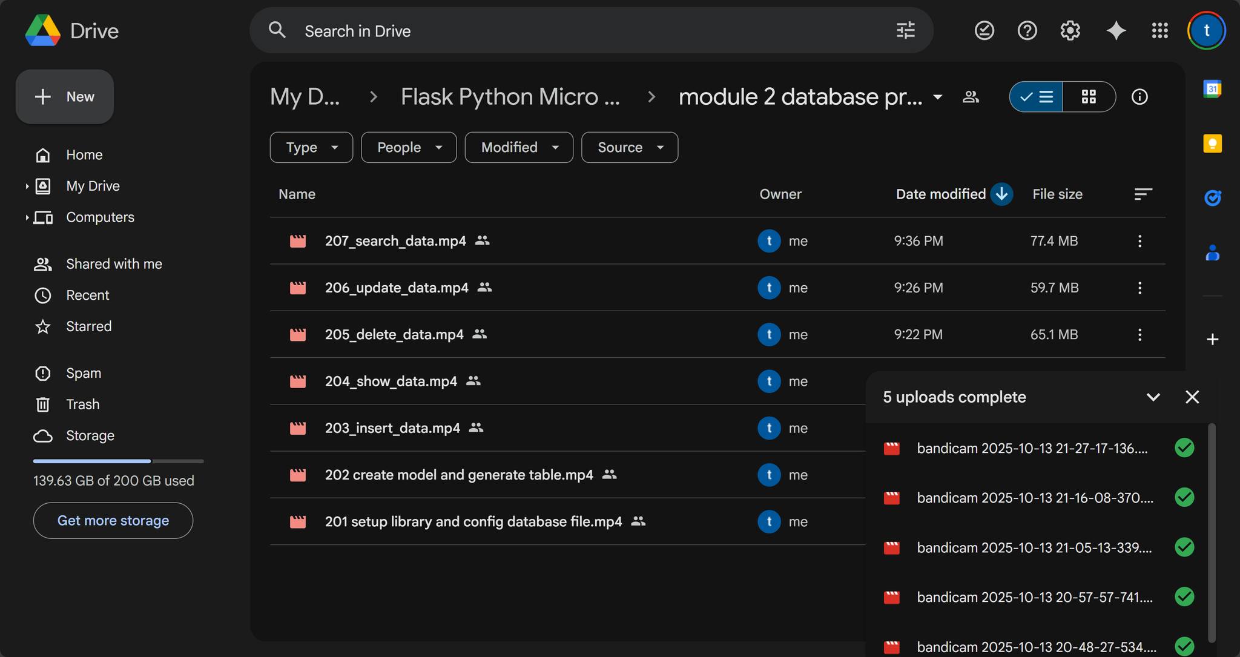This screenshot has height=657, width=1240.
Task: Click the New button
Action: coord(65,97)
